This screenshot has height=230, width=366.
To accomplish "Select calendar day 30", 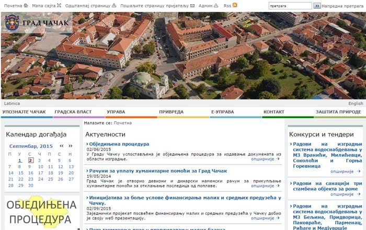I will 31,186.
